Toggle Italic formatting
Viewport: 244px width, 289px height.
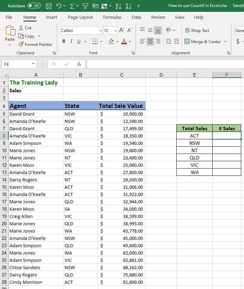click(71, 41)
